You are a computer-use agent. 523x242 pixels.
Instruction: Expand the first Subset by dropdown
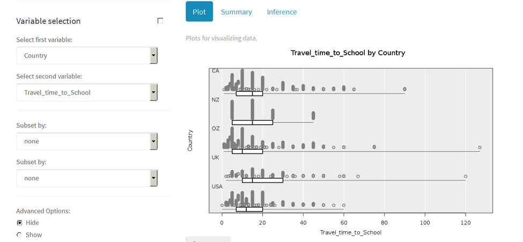pyautogui.click(x=86, y=141)
